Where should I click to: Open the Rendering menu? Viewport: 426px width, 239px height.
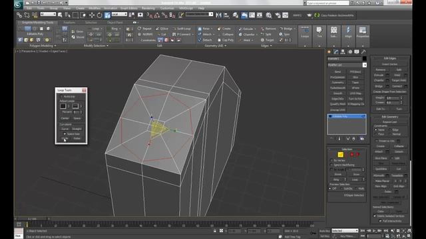[x=148, y=9]
